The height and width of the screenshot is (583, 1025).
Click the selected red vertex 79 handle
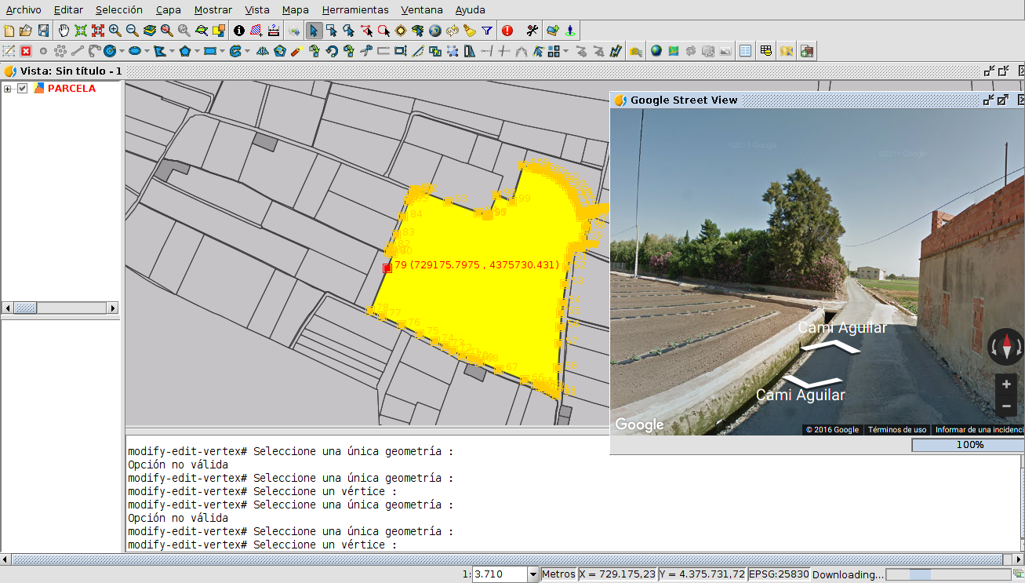pos(387,268)
